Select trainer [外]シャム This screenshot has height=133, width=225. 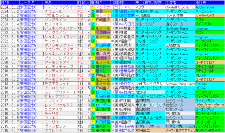(123, 7)
